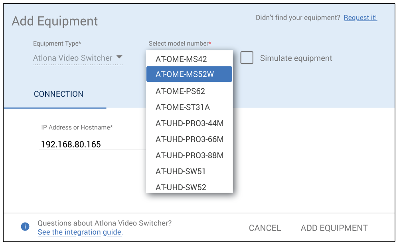Open See the integration guide link
Screen dimensions: 399x245
(x=80, y=232)
